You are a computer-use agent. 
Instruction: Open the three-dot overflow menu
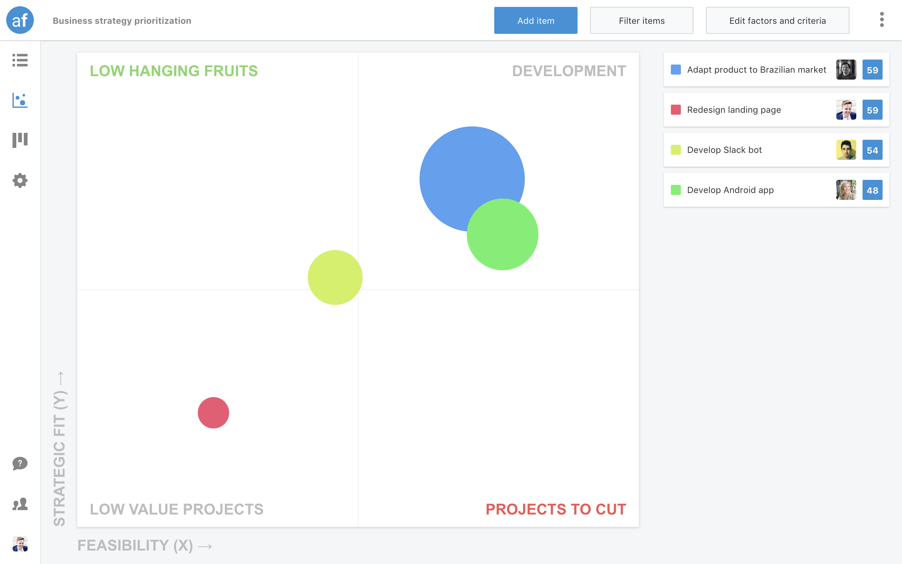pos(882,20)
